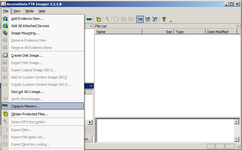Click the Export Directory Listing toolbar icon
The height and width of the screenshot is (150, 242).
(131, 19)
